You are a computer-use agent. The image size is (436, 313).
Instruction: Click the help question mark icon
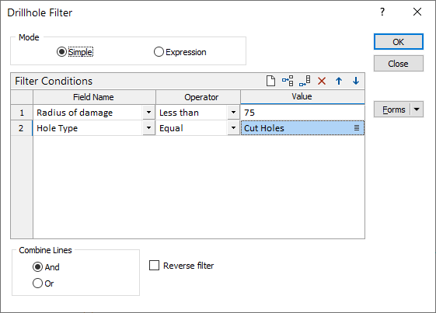click(382, 12)
